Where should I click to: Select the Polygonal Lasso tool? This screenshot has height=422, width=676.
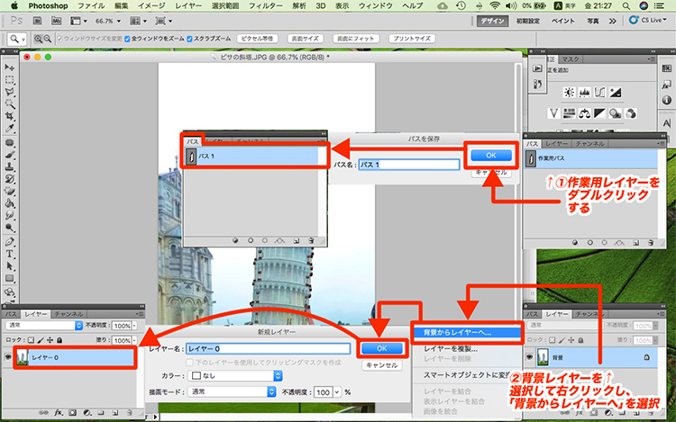pyautogui.click(x=10, y=92)
